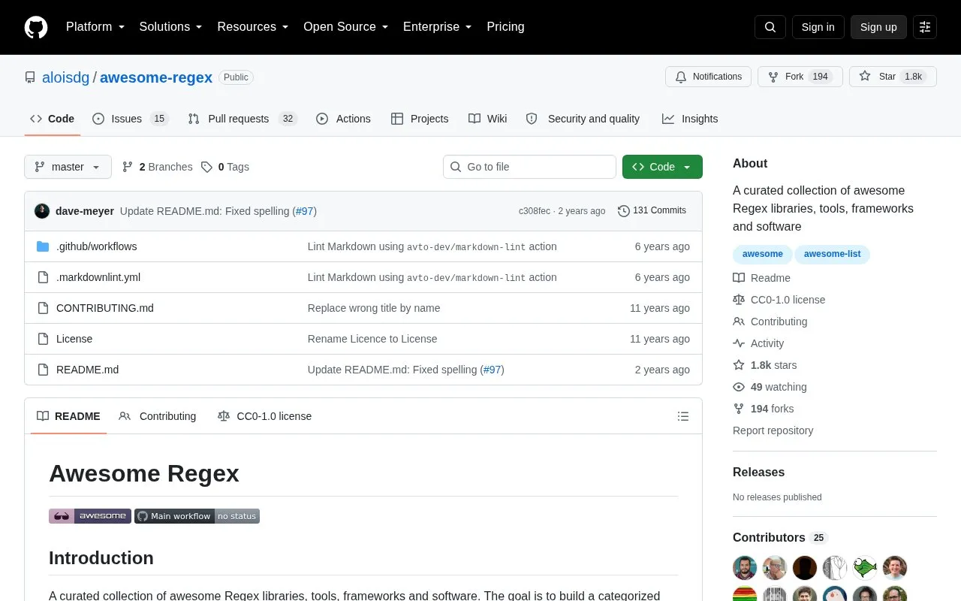Screen dimensions: 961x601
Task: Click the Go to file search field
Action: [529, 167]
